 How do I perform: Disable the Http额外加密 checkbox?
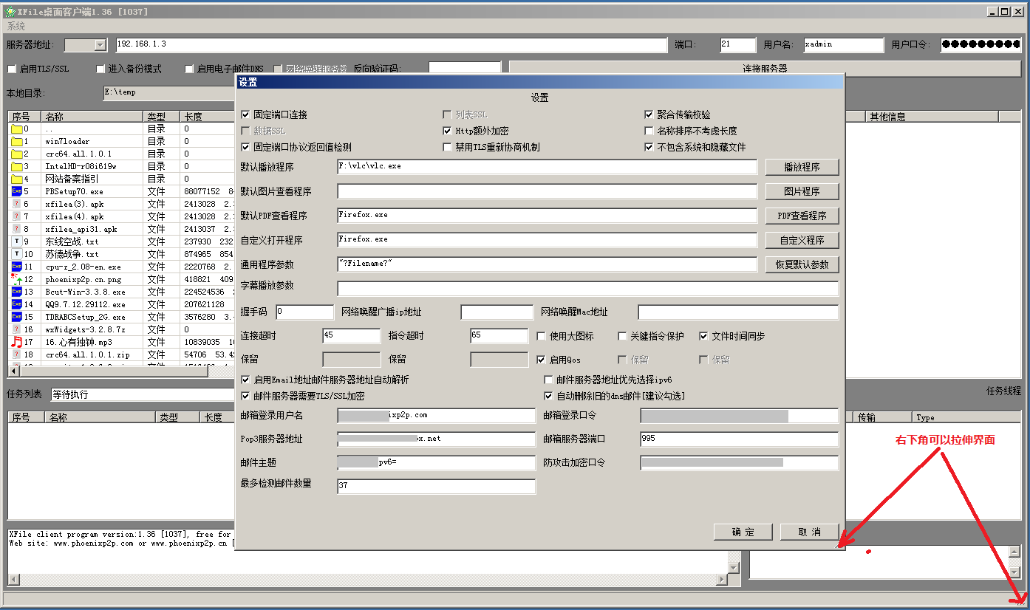pyautogui.click(x=447, y=131)
